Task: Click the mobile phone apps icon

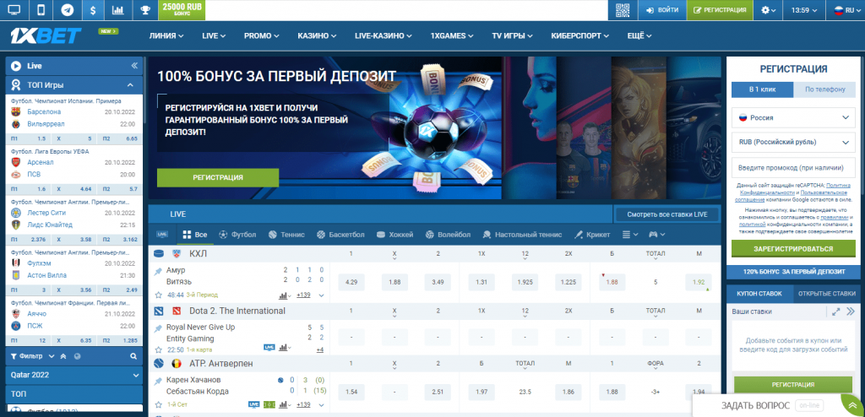Action: [x=40, y=10]
